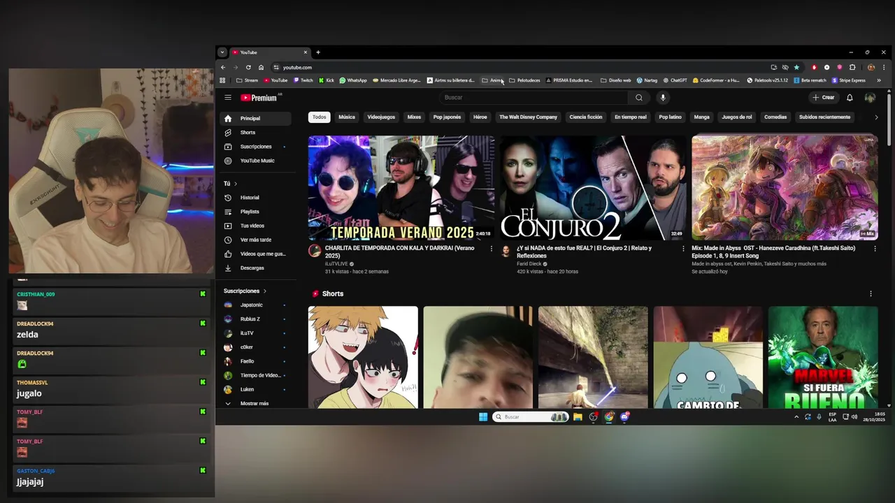The image size is (895, 503).
Task: Open Chrome extensions puzzle icon
Action: pos(852,67)
